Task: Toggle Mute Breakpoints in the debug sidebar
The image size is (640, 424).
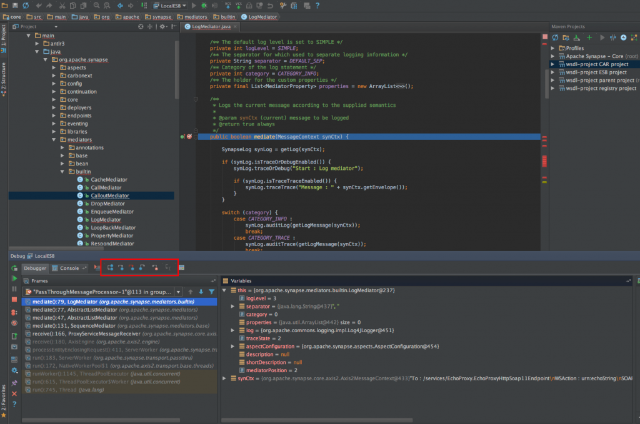Action: tap(14, 323)
